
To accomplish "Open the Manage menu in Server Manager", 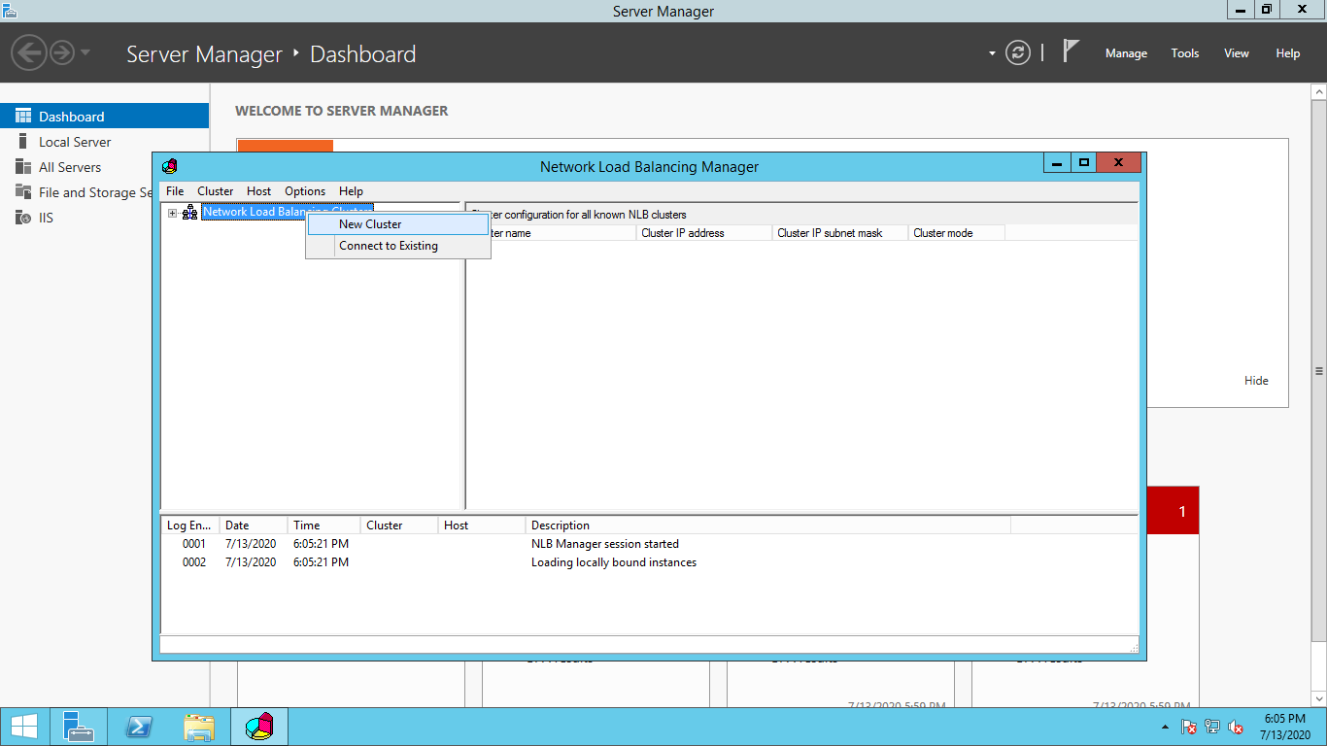I will tap(1126, 53).
